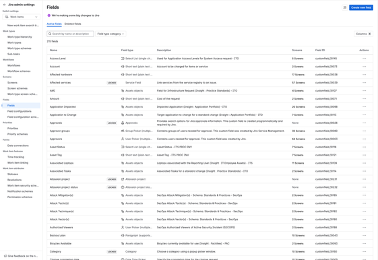Click Group Picker icon in Approver groups row
The image size is (378, 260).
point(123,131)
